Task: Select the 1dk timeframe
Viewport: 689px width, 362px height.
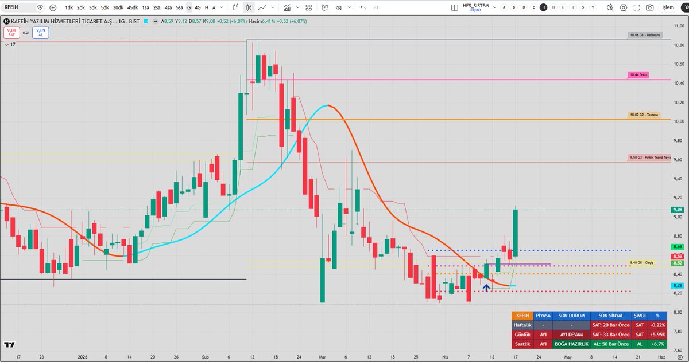Action: pyautogui.click(x=69, y=8)
